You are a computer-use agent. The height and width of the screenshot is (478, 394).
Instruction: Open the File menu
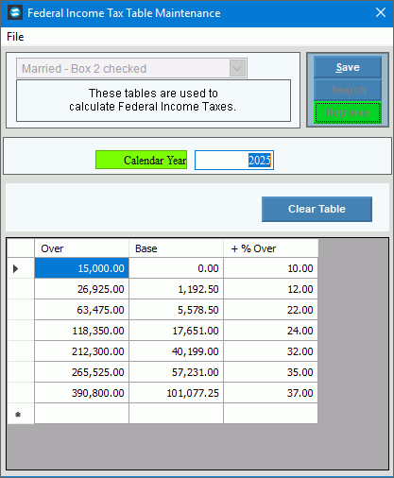point(15,37)
